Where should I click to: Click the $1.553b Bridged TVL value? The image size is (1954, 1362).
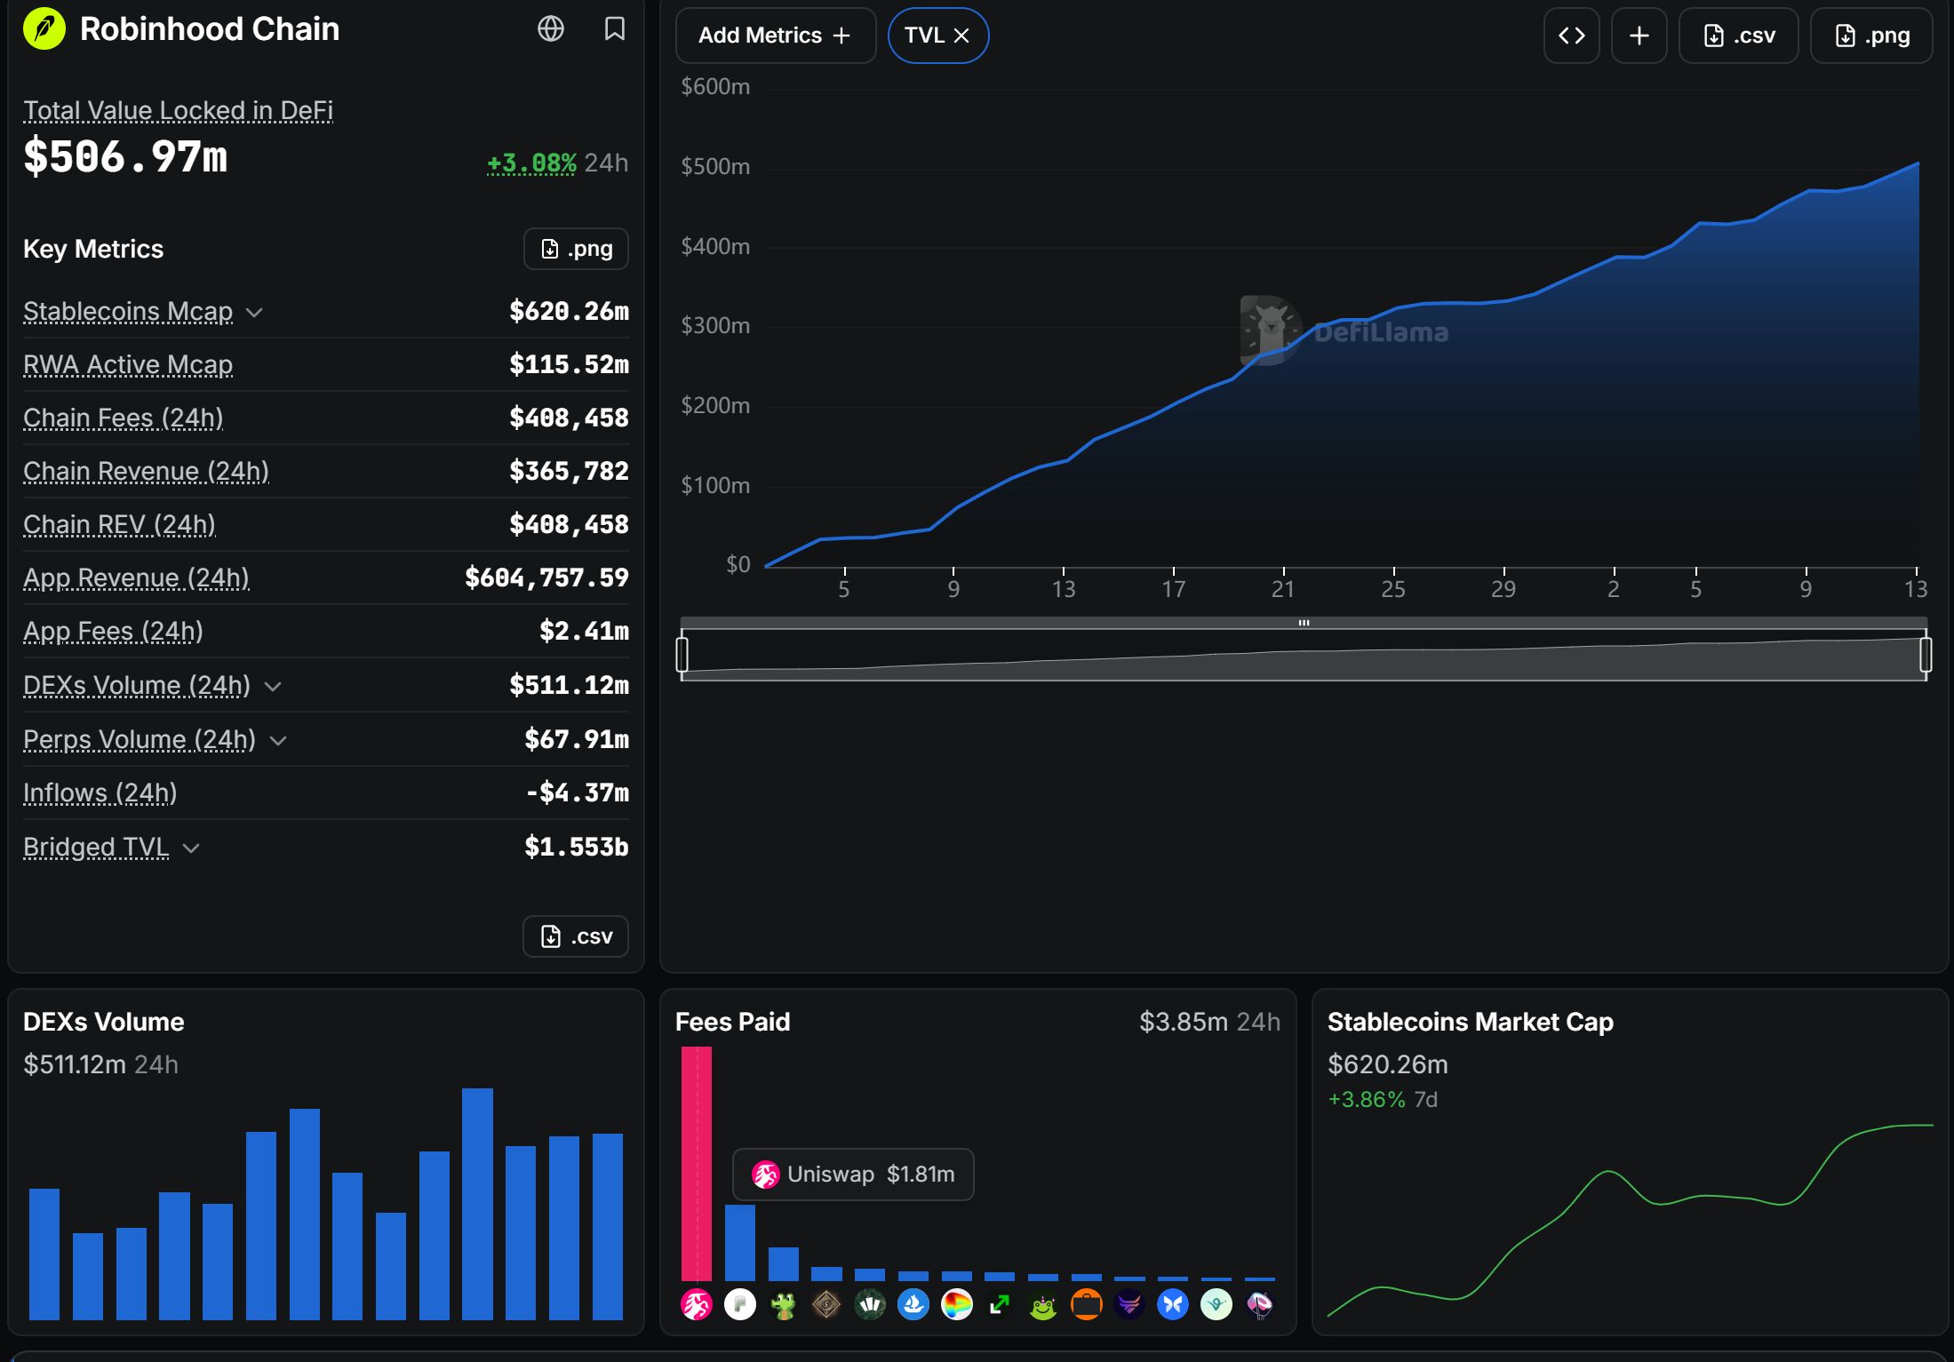pos(576,847)
